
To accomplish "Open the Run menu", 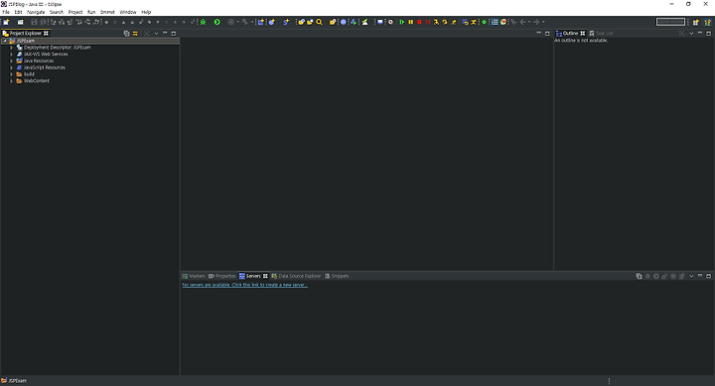I will 91,12.
